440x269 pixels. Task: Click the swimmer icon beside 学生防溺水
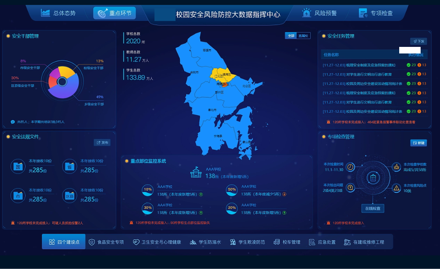[193, 242]
